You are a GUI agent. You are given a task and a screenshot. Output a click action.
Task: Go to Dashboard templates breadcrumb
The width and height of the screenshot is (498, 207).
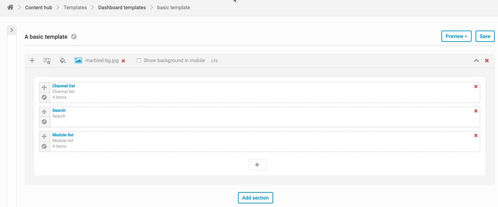(x=122, y=7)
